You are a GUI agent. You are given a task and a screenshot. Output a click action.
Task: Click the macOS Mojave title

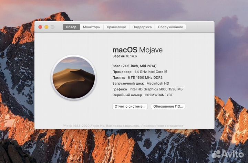tap(137, 50)
